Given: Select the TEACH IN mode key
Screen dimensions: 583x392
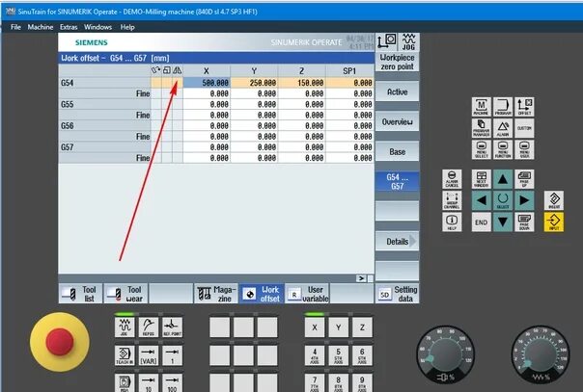Looking at the screenshot, I should coord(125,355).
